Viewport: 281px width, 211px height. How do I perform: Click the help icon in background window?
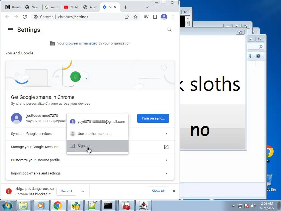click(258, 56)
